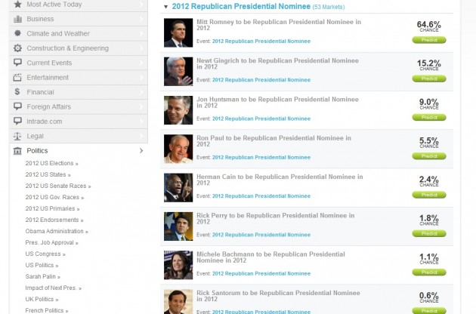Open the Current Events category

tap(48, 63)
